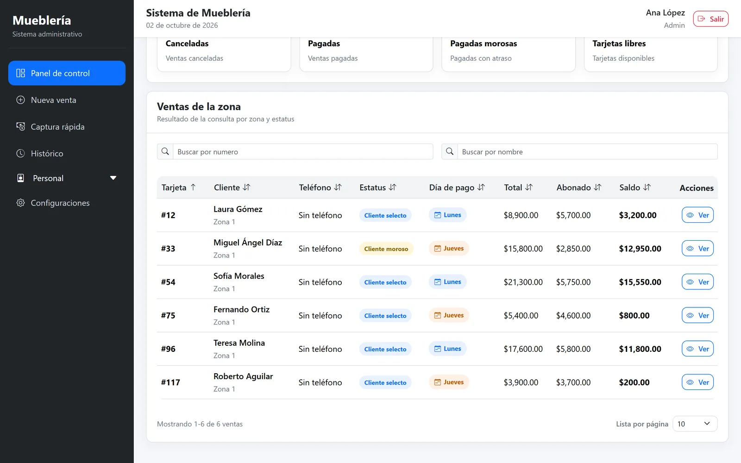Sort table by Cliente column
The height and width of the screenshot is (463, 741).
(232, 188)
